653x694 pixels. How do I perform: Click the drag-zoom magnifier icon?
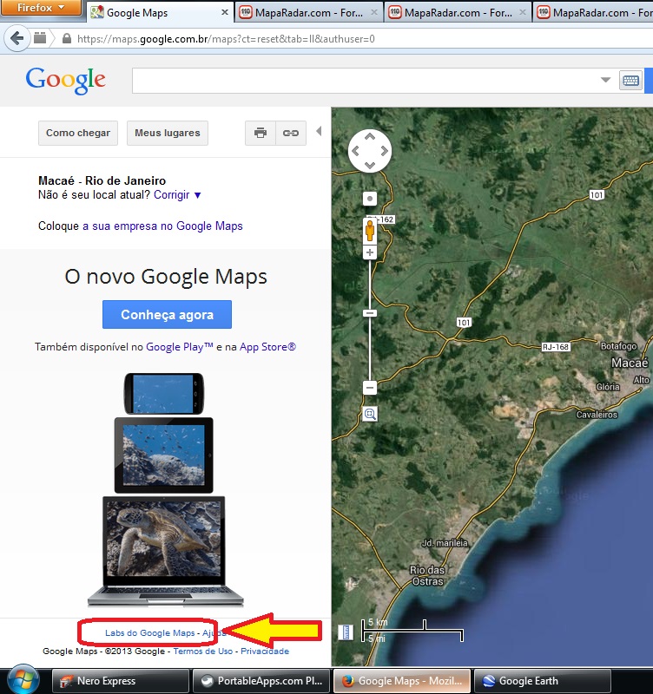click(x=370, y=415)
